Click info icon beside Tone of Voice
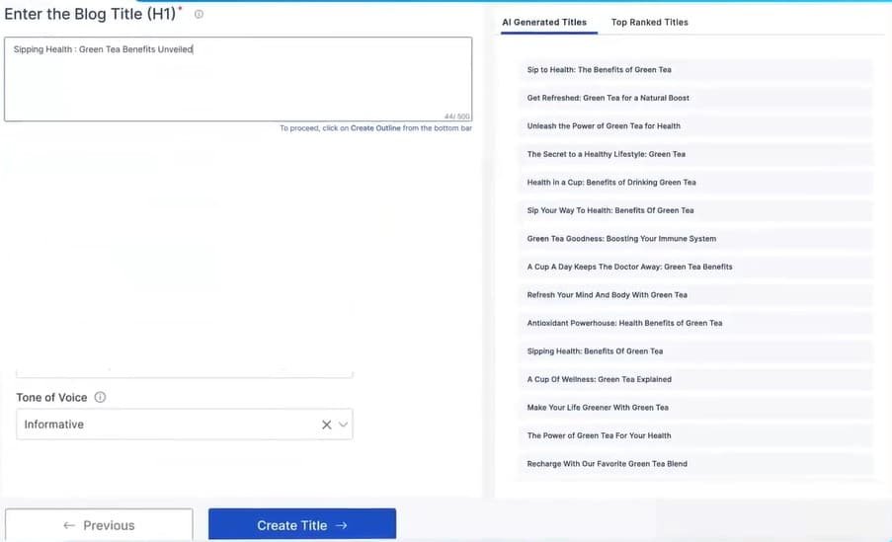Viewport: 892px width, 542px height. [100, 398]
